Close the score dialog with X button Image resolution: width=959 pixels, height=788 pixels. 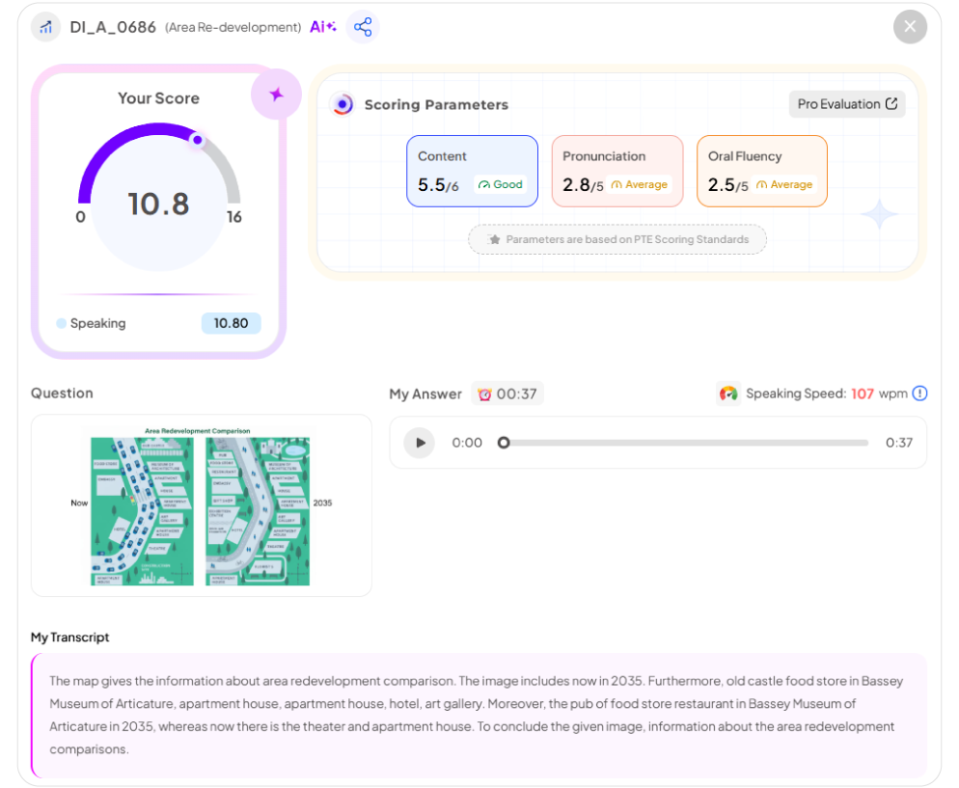click(x=910, y=27)
